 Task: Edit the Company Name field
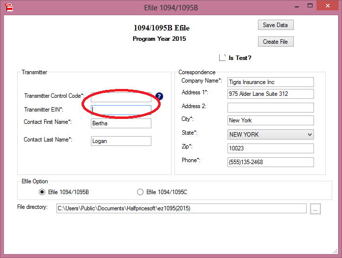click(x=270, y=82)
